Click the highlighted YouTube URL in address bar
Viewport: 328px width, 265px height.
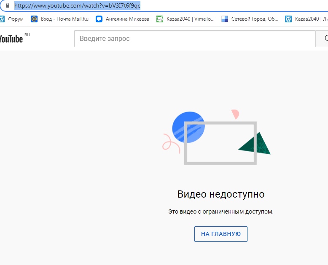coord(77,6)
